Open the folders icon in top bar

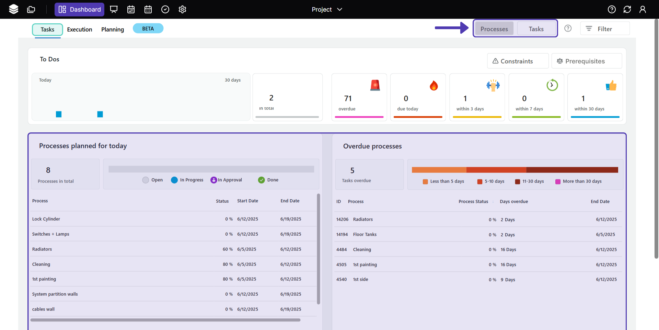tap(31, 9)
